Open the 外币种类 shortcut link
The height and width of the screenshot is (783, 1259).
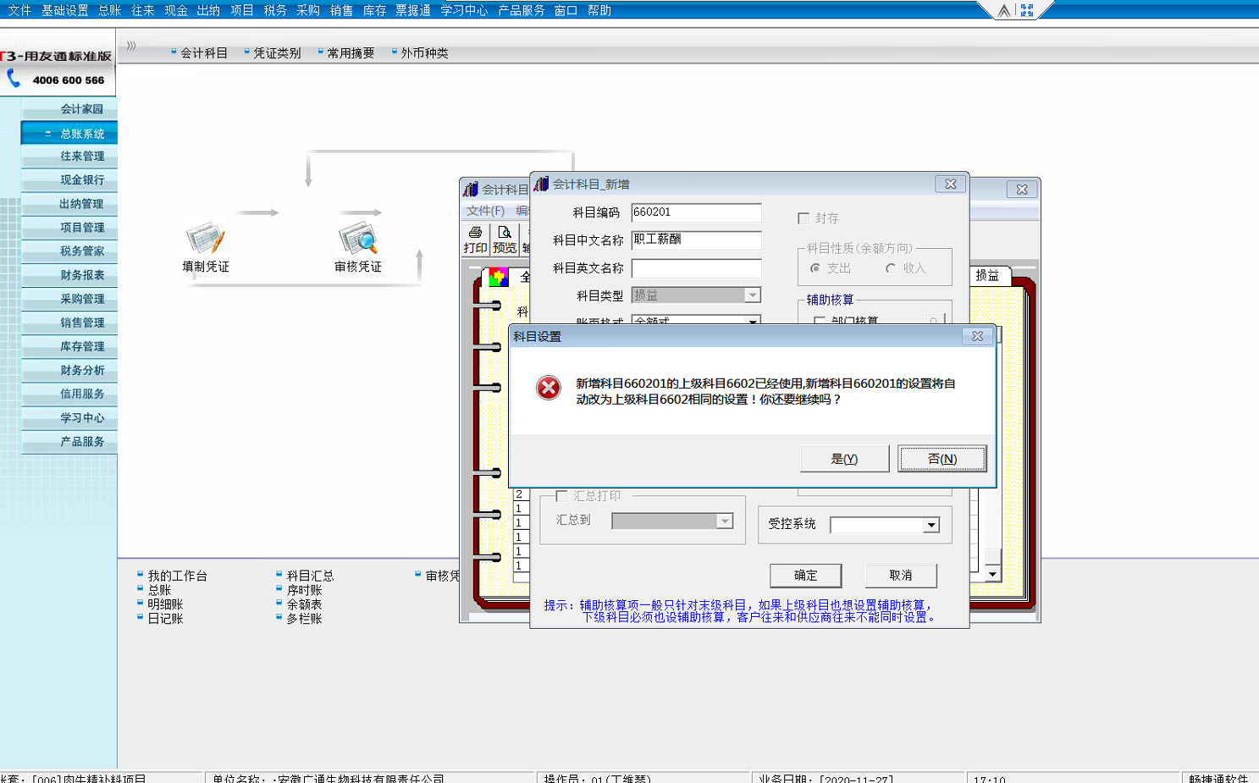424,52
